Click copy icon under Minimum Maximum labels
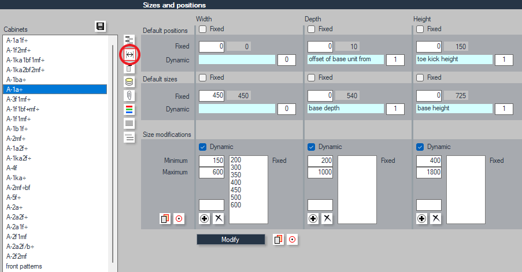This screenshot has width=522, height=272. pyautogui.click(x=165, y=218)
